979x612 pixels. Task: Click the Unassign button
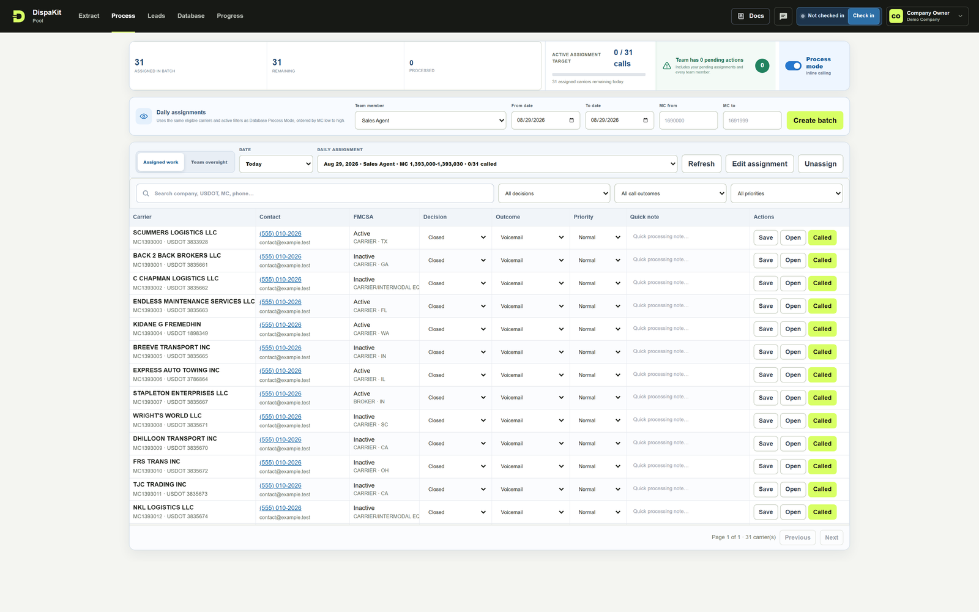click(x=821, y=164)
